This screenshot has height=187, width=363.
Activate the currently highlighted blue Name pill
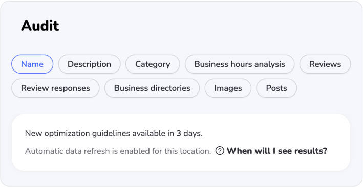point(32,64)
